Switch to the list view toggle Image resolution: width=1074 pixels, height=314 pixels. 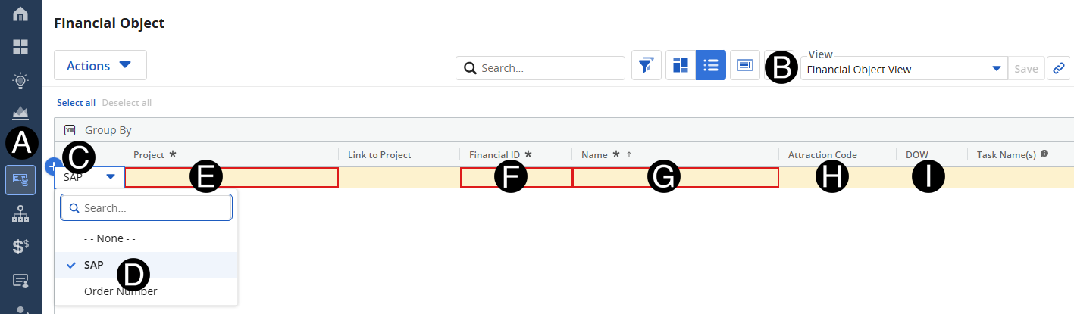pos(711,66)
